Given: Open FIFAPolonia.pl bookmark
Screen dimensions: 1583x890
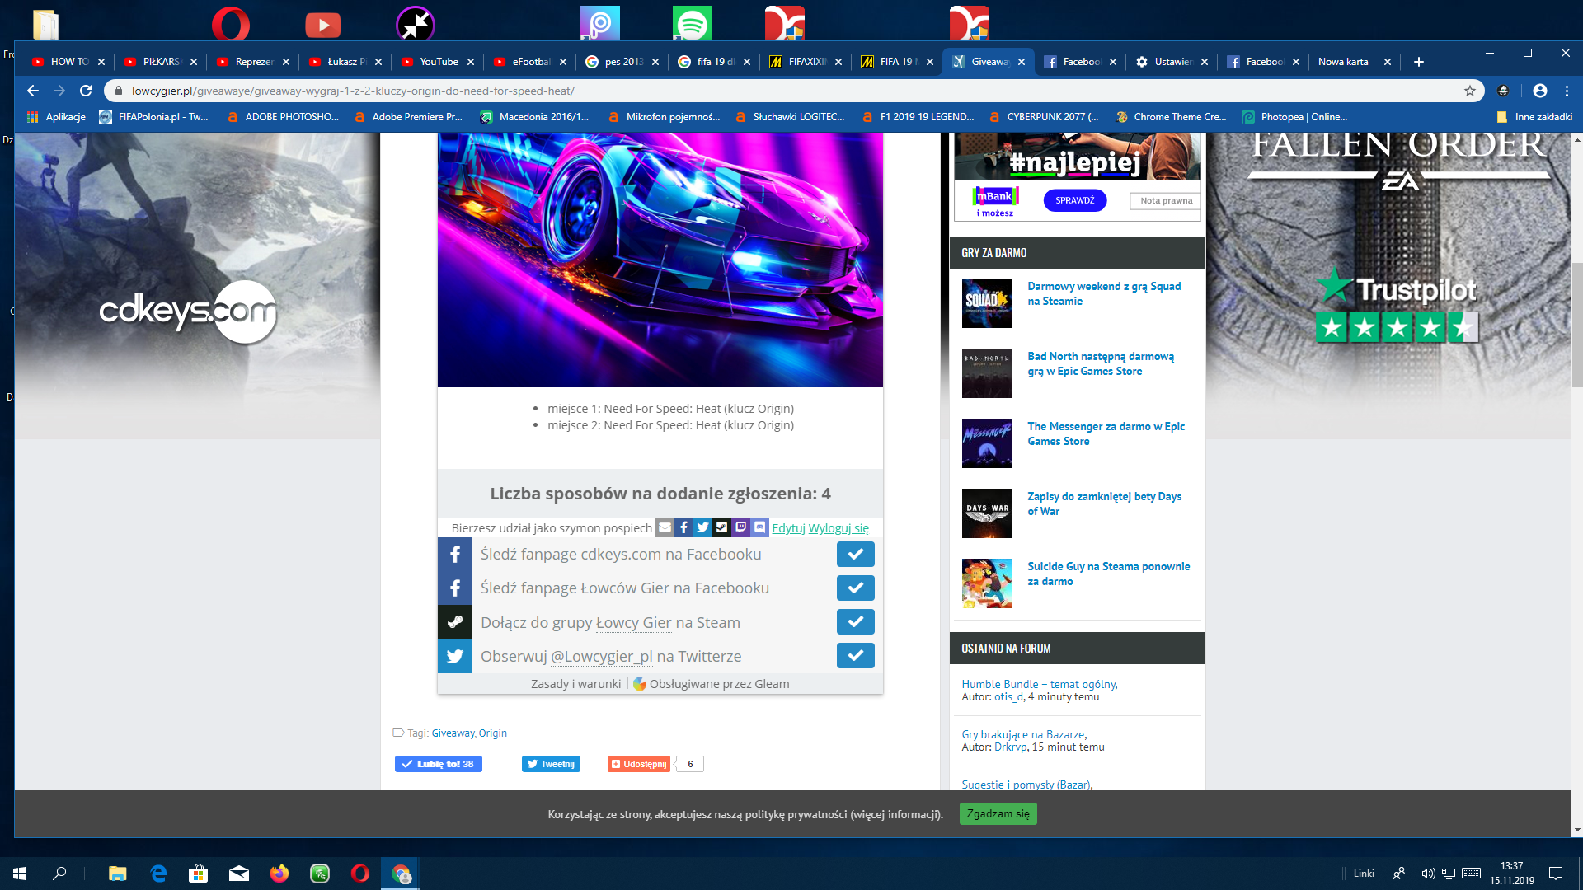Looking at the screenshot, I should (x=153, y=117).
